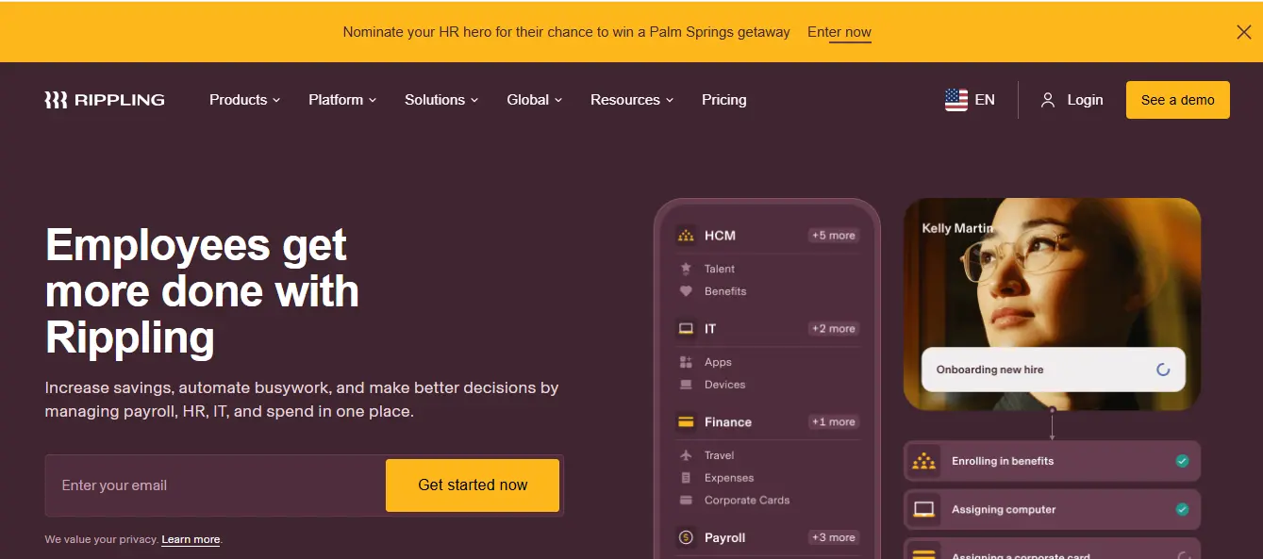Expand the Global menu
Image resolution: width=1263 pixels, height=559 pixels.
(535, 100)
